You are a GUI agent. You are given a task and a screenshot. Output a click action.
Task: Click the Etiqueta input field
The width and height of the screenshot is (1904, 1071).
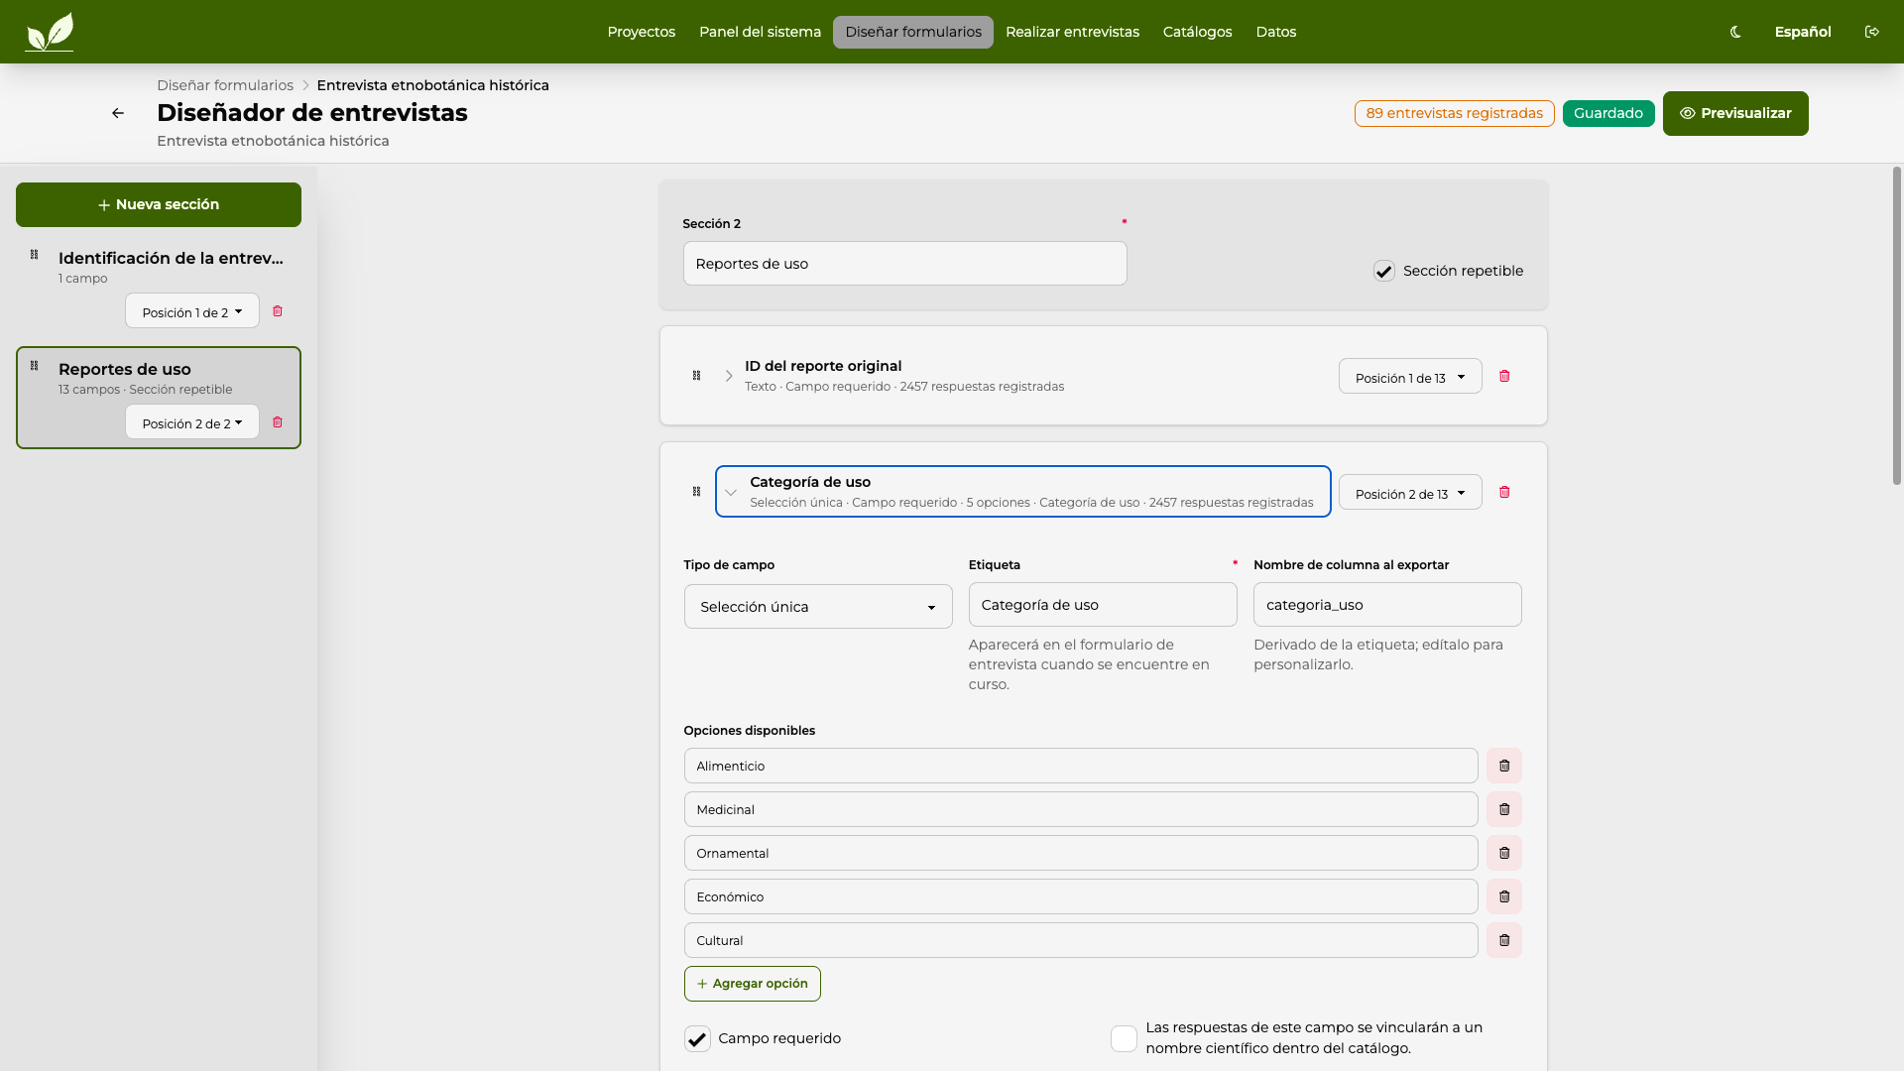pyautogui.click(x=1103, y=605)
